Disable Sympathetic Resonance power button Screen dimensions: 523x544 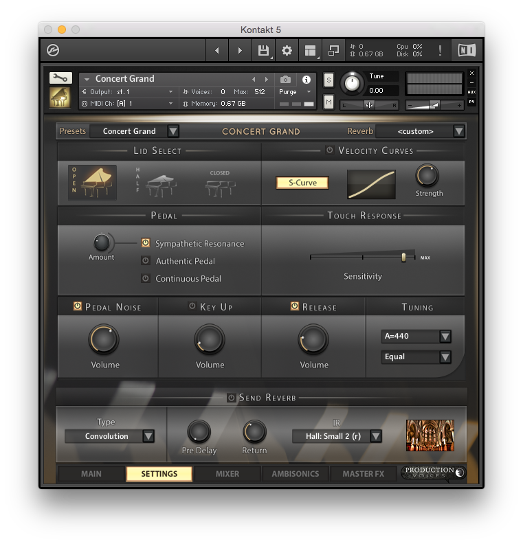pyautogui.click(x=146, y=243)
